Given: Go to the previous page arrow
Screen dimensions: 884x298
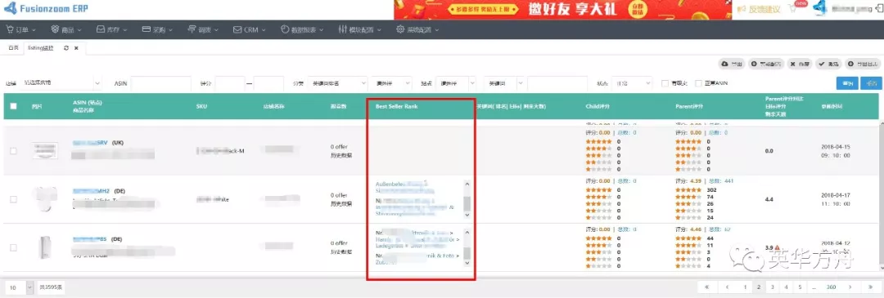Looking at the screenshot, I should pyautogui.click(x=728, y=287).
